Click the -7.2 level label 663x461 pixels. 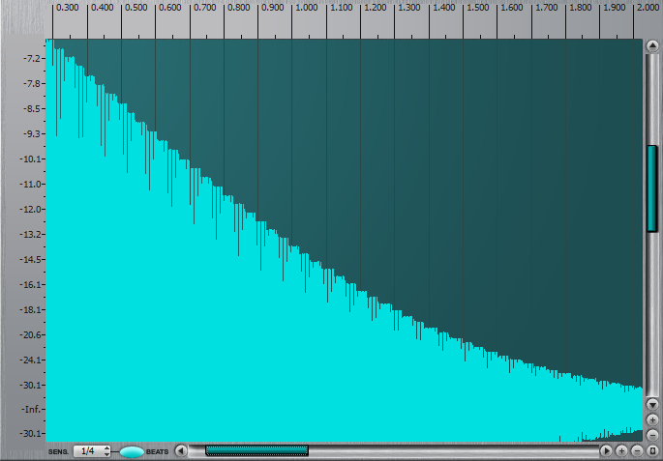[32, 59]
